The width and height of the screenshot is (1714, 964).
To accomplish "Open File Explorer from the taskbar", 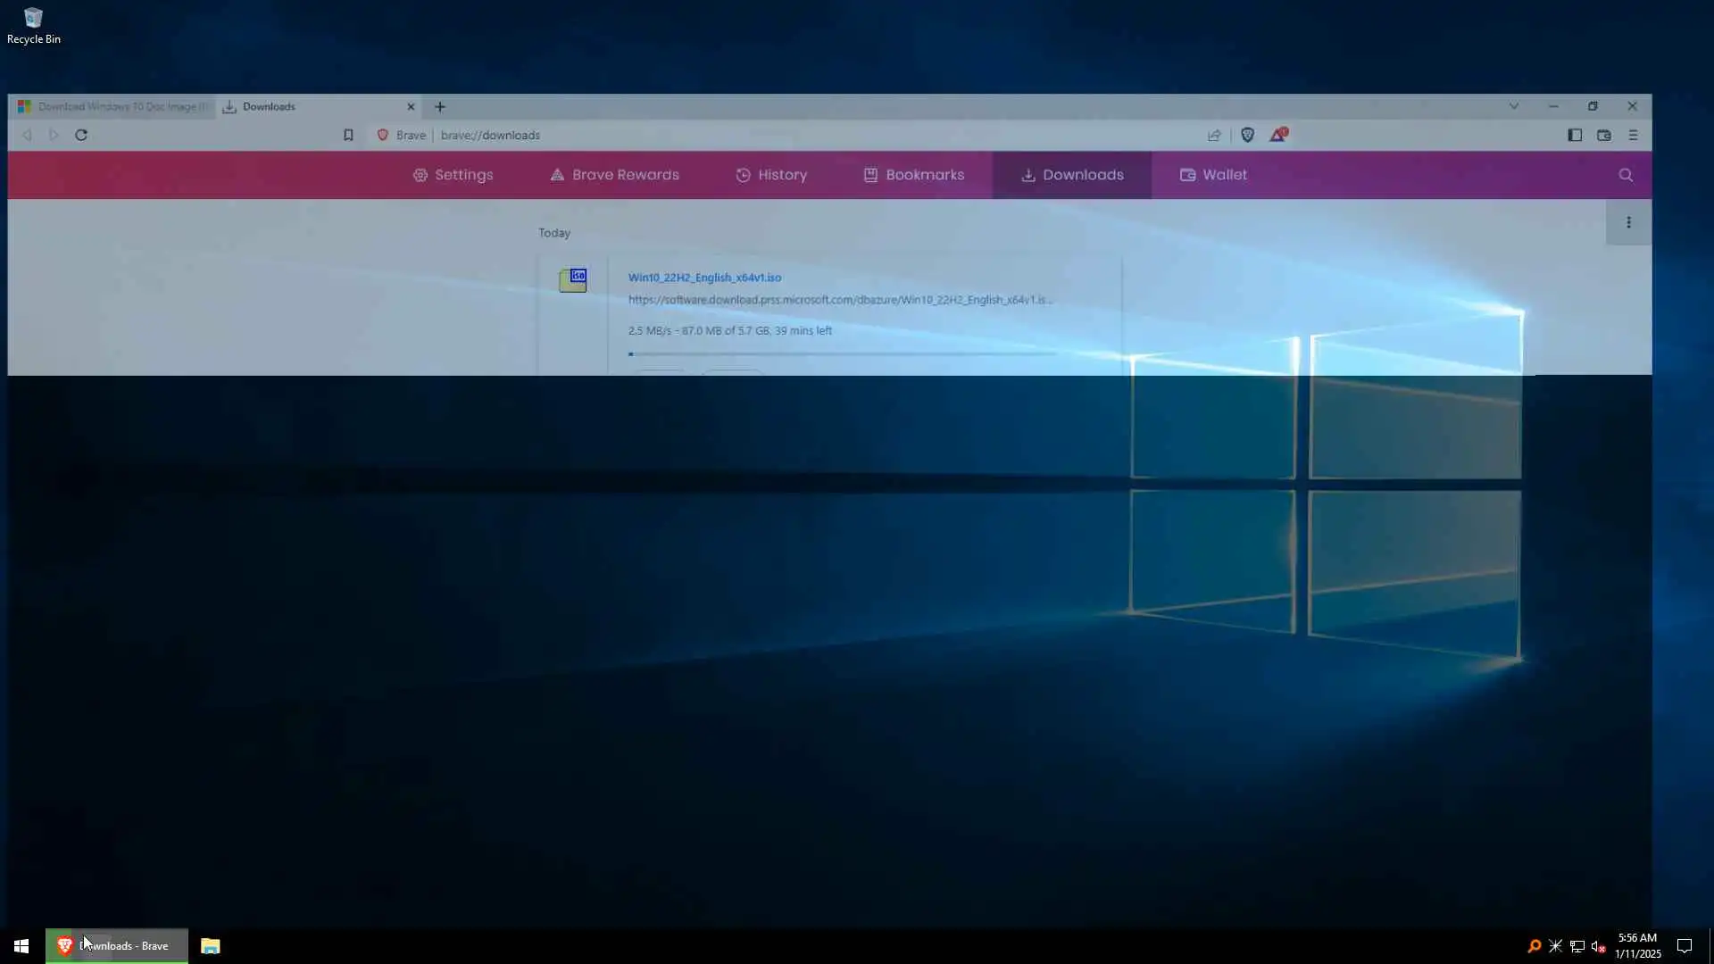I will (x=210, y=946).
